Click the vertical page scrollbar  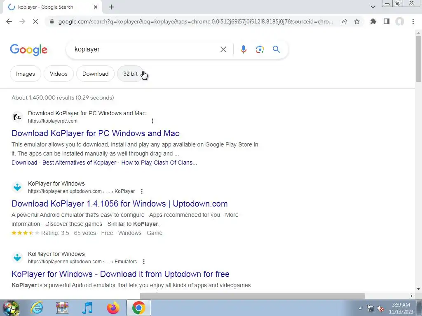tap(418, 59)
